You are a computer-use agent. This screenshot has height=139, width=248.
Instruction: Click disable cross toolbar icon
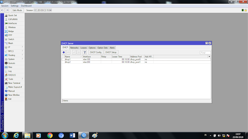(x=79, y=53)
